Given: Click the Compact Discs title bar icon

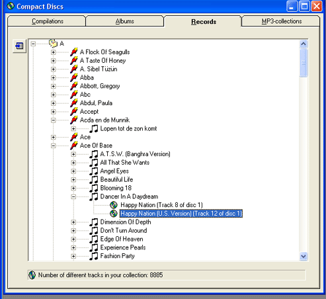Looking at the screenshot, I should pos(11,6).
